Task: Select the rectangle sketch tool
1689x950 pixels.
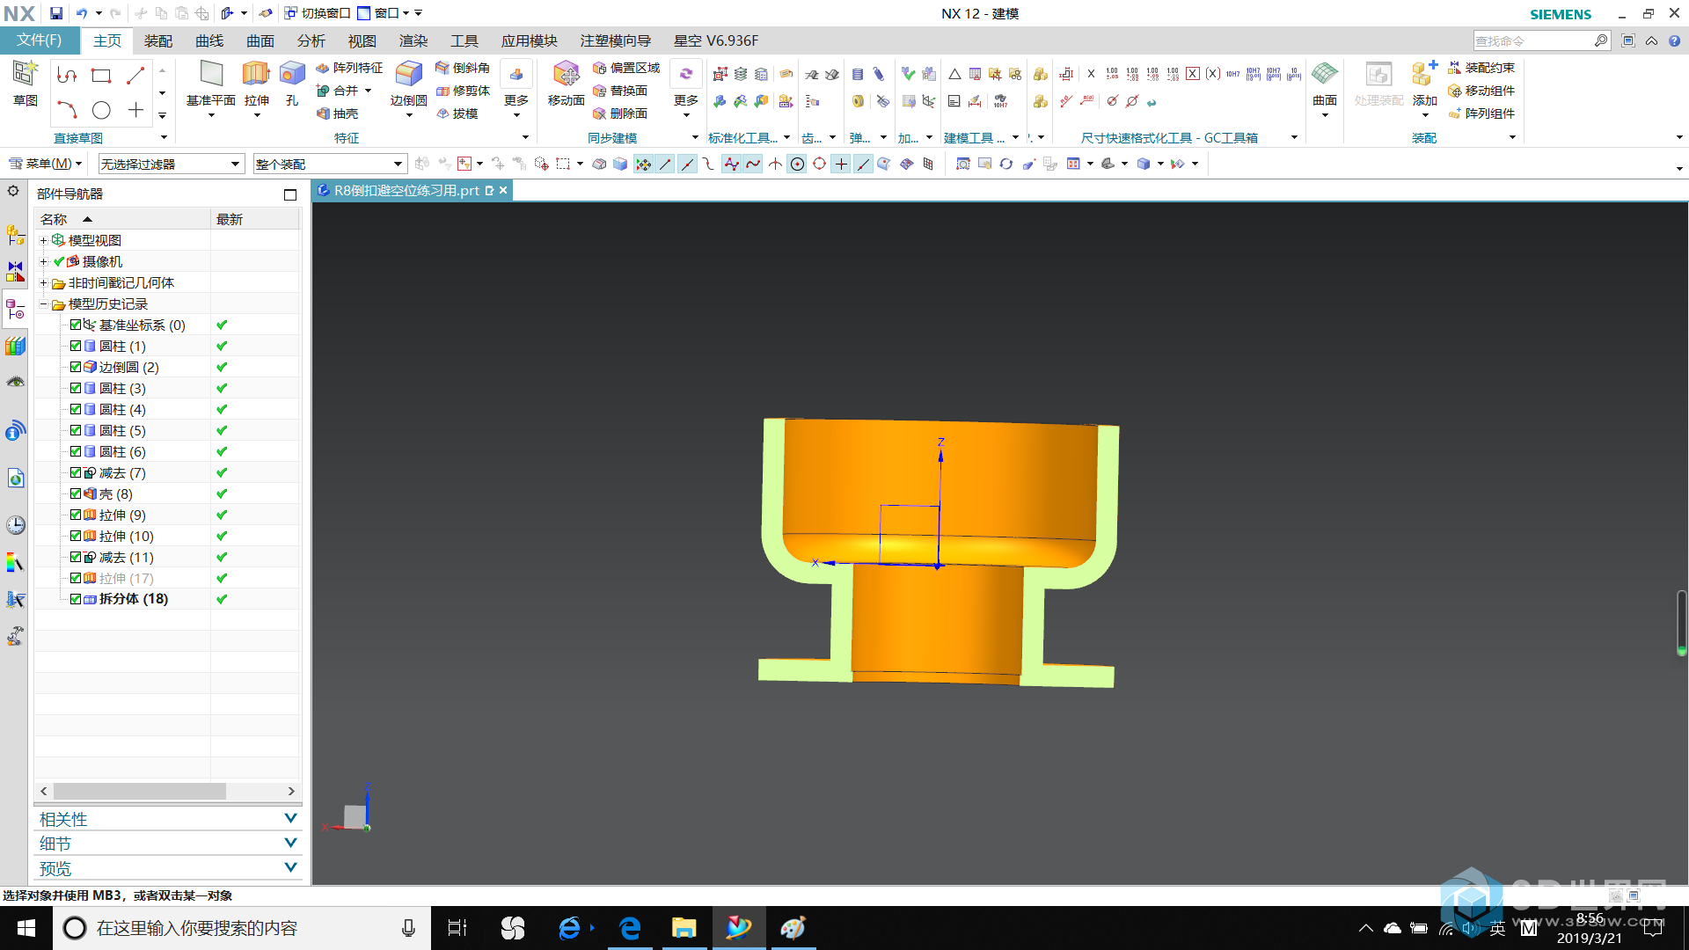Action: 101,76
